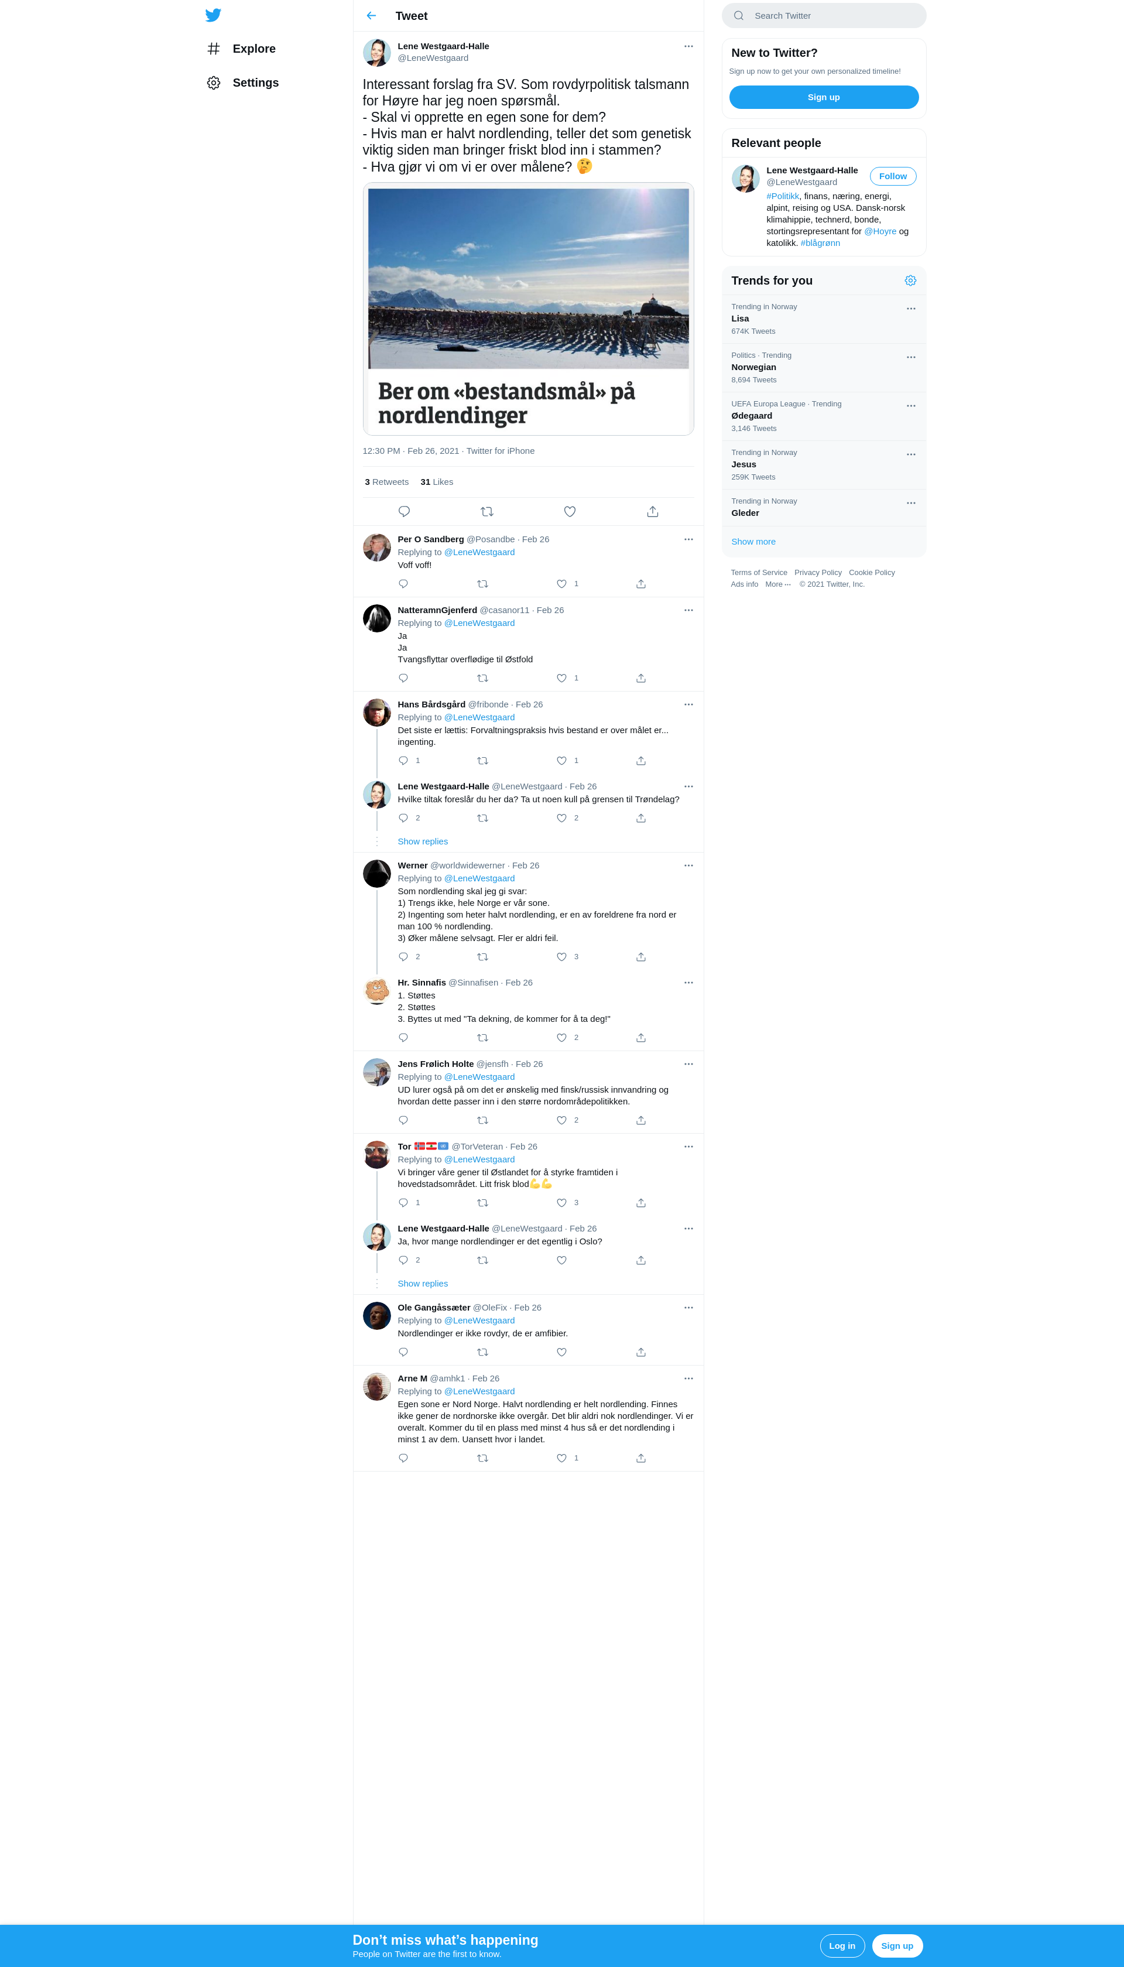Image resolution: width=1124 pixels, height=1967 pixels.
Task: Click the Twitter bird logo
Action: (x=213, y=15)
